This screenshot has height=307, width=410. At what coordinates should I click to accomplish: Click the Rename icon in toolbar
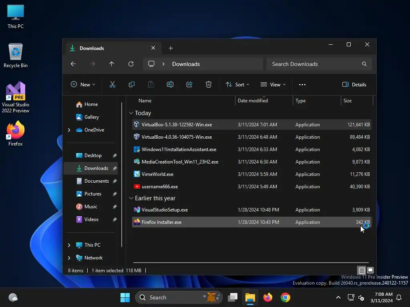170,84
